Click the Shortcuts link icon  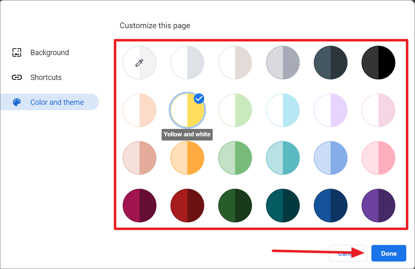click(17, 78)
